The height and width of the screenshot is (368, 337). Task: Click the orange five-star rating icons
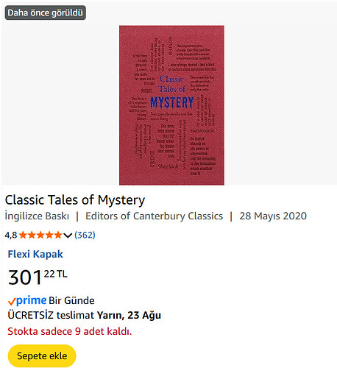[x=40, y=235]
